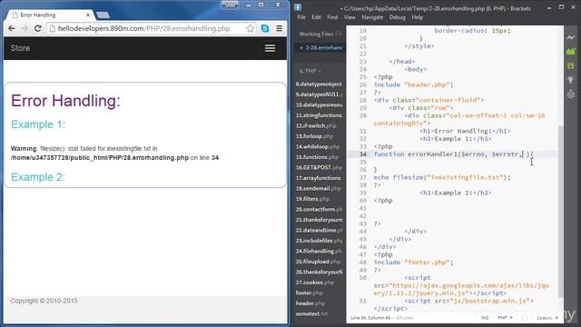Click the light bulb icon in Brackets sidebar

tap(571, 80)
